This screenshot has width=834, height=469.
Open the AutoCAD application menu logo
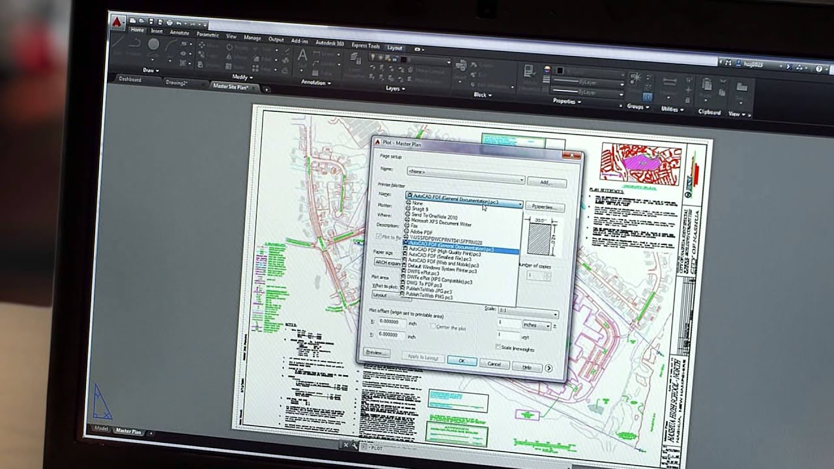click(117, 23)
